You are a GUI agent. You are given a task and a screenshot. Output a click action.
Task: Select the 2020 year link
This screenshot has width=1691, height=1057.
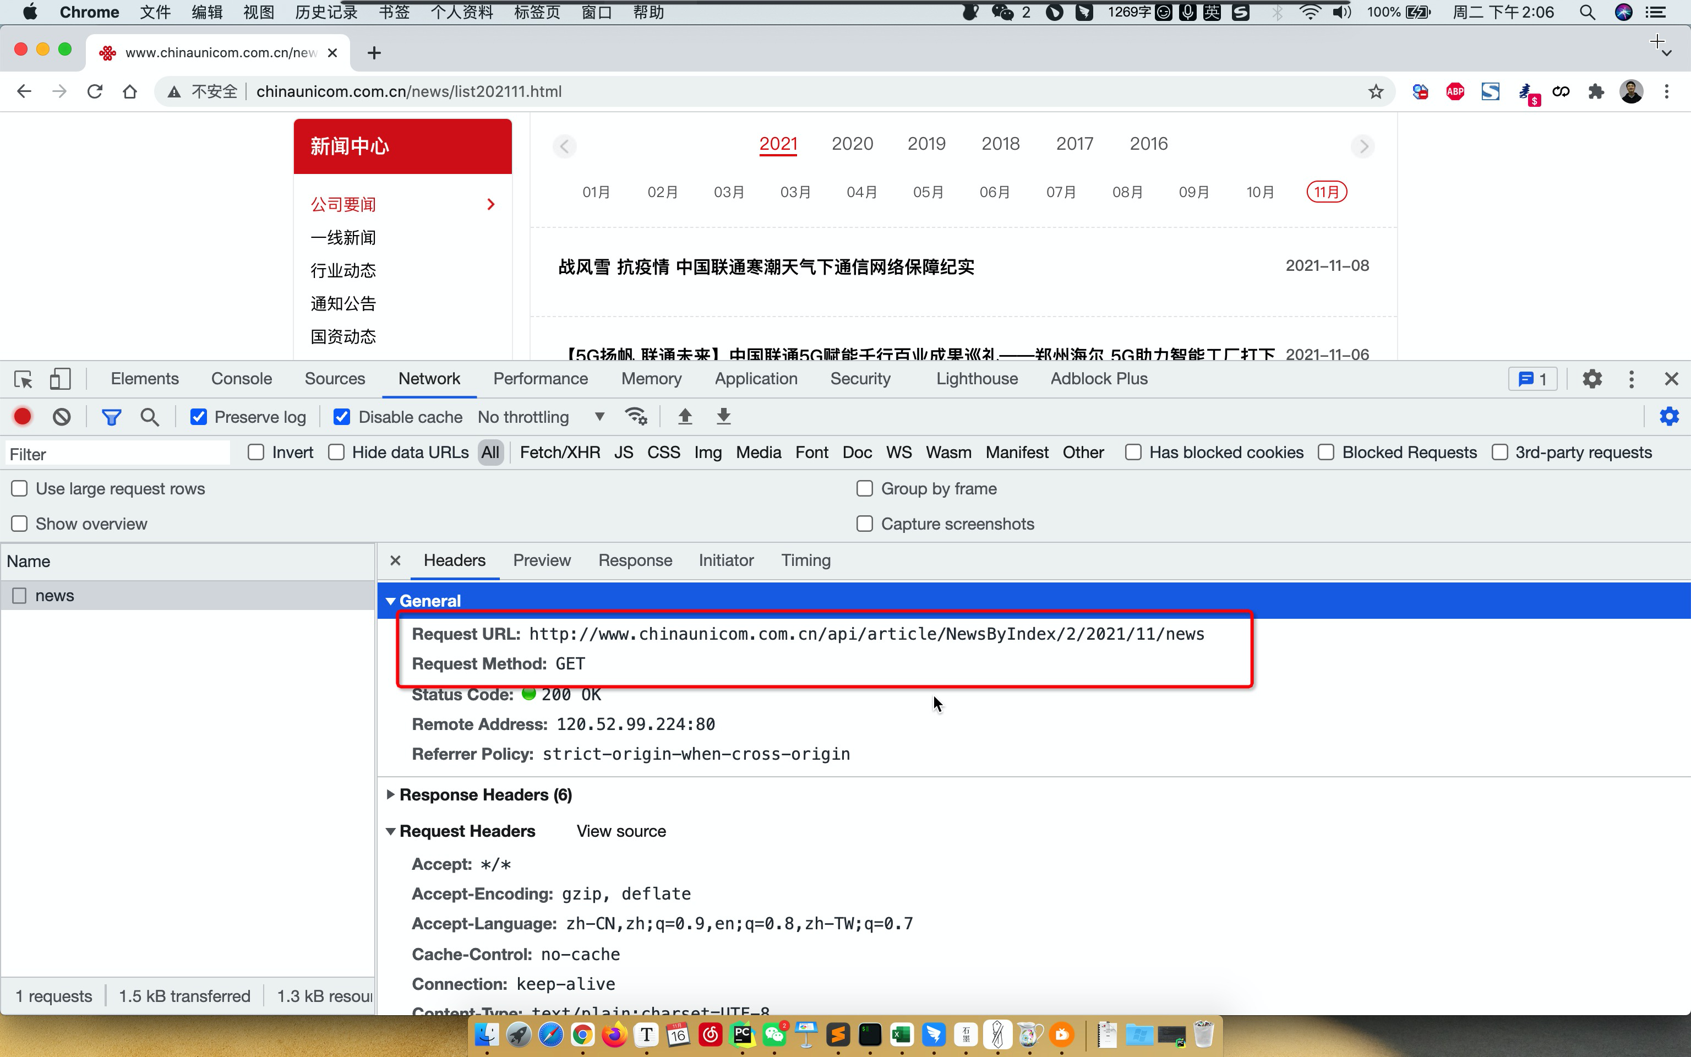click(x=852, y=144)
